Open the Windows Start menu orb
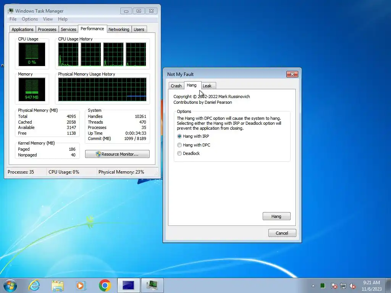Image resolution: width=391 pixels, height=293 pixels. pyautogui.click(x=10, y=285)
